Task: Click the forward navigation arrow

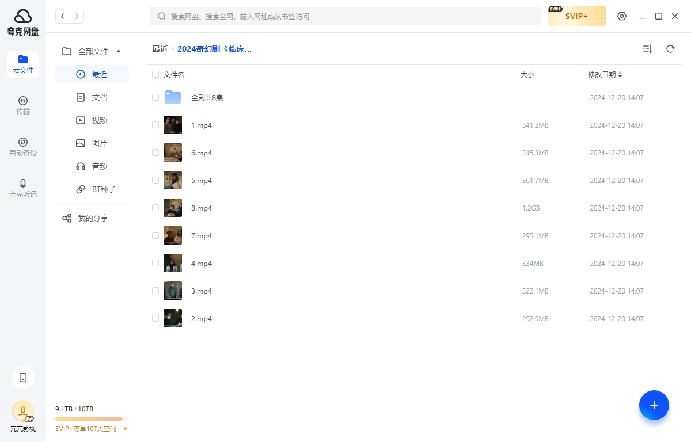Action: 77,16
